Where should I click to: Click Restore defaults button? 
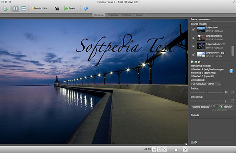(x=200, y=107)
